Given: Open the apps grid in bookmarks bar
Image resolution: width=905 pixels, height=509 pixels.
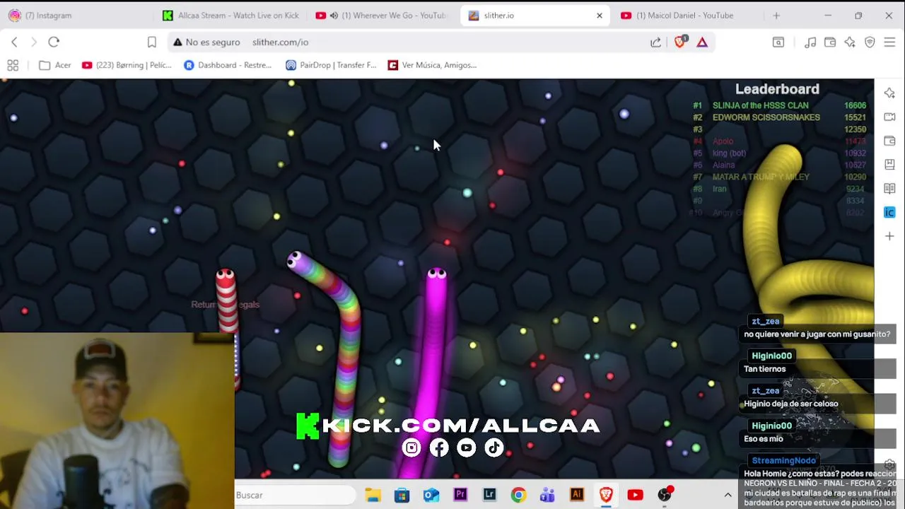Looking at the screenshot, I should click(13, 65).
